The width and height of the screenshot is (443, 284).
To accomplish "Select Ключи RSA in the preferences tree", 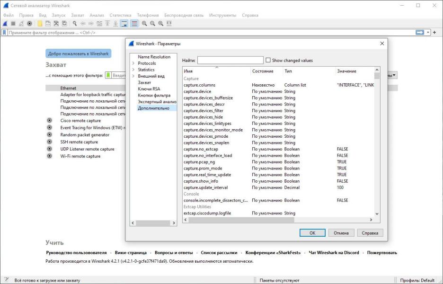I will click(149, 89).
